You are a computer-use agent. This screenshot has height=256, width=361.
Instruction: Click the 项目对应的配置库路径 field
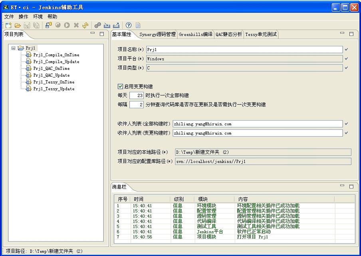263,161
